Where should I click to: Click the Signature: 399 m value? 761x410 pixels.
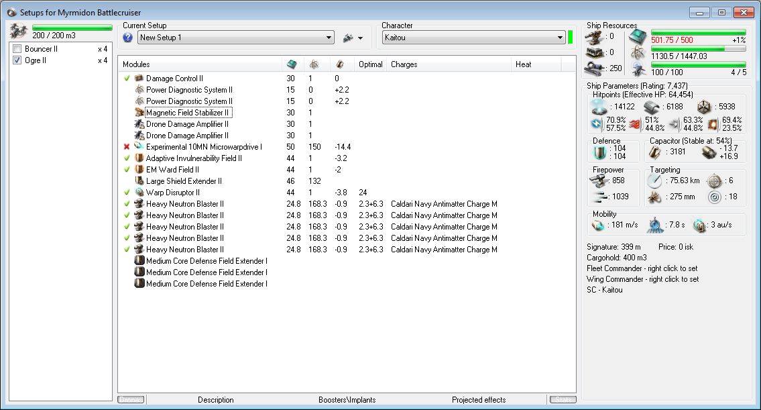[613, 247]
